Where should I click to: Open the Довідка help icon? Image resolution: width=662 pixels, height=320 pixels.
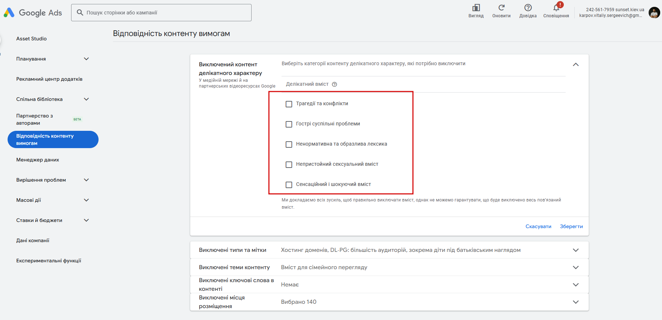[528, 8]
